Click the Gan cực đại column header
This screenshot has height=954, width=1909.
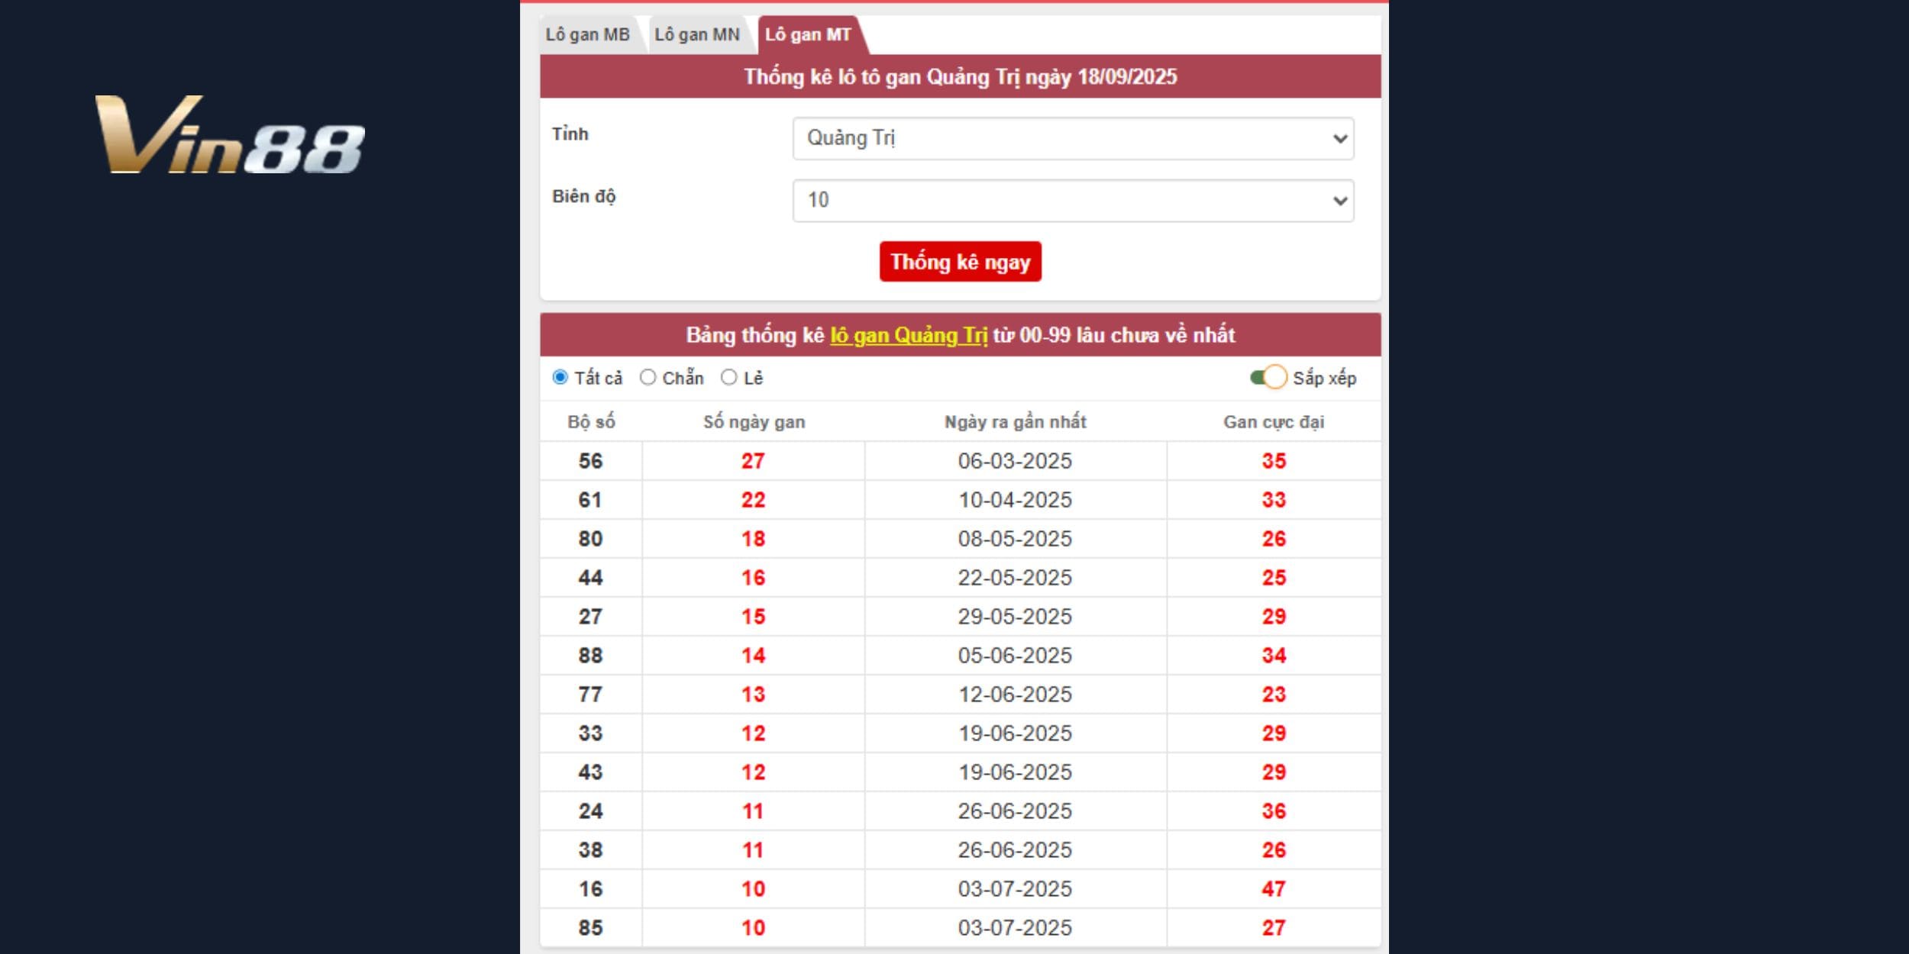1273,422
